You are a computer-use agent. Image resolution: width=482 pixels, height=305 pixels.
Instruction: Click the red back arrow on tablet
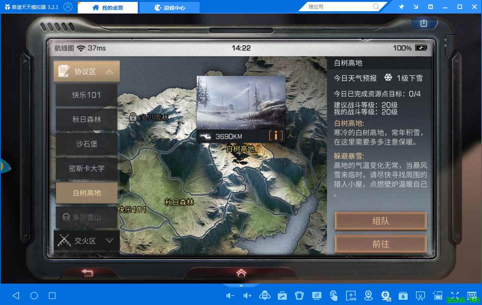(x=87, y=273)
